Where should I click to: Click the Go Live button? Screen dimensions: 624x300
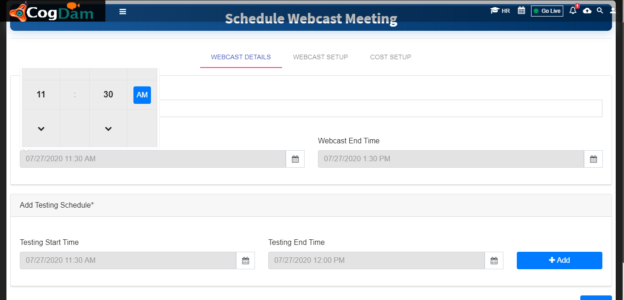[x=547, y=11]
